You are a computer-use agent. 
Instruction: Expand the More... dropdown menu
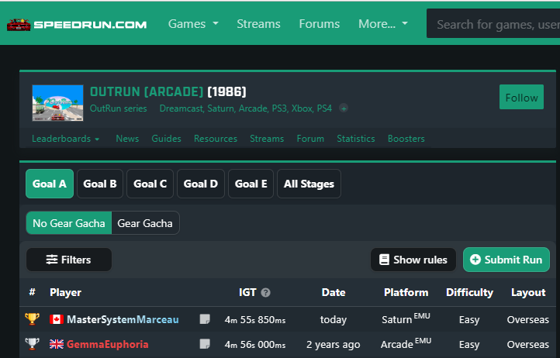pyautogui.click(x=383, y=24)
